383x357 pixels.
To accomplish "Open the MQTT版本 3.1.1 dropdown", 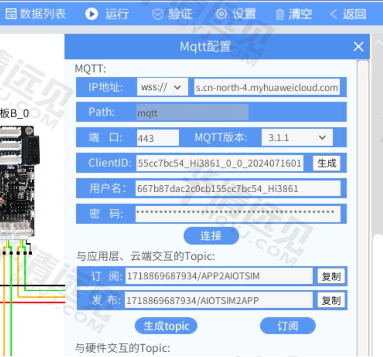I will click(x=297, y=138).
